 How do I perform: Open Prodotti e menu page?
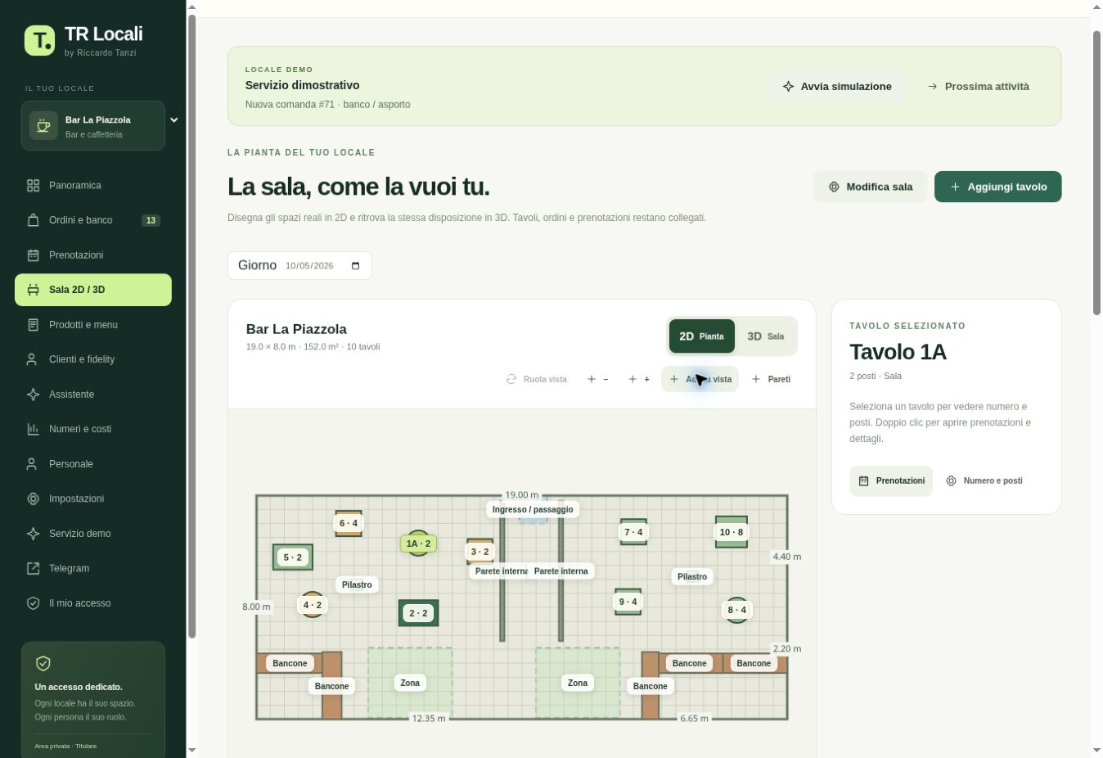[x=93, y=325]
